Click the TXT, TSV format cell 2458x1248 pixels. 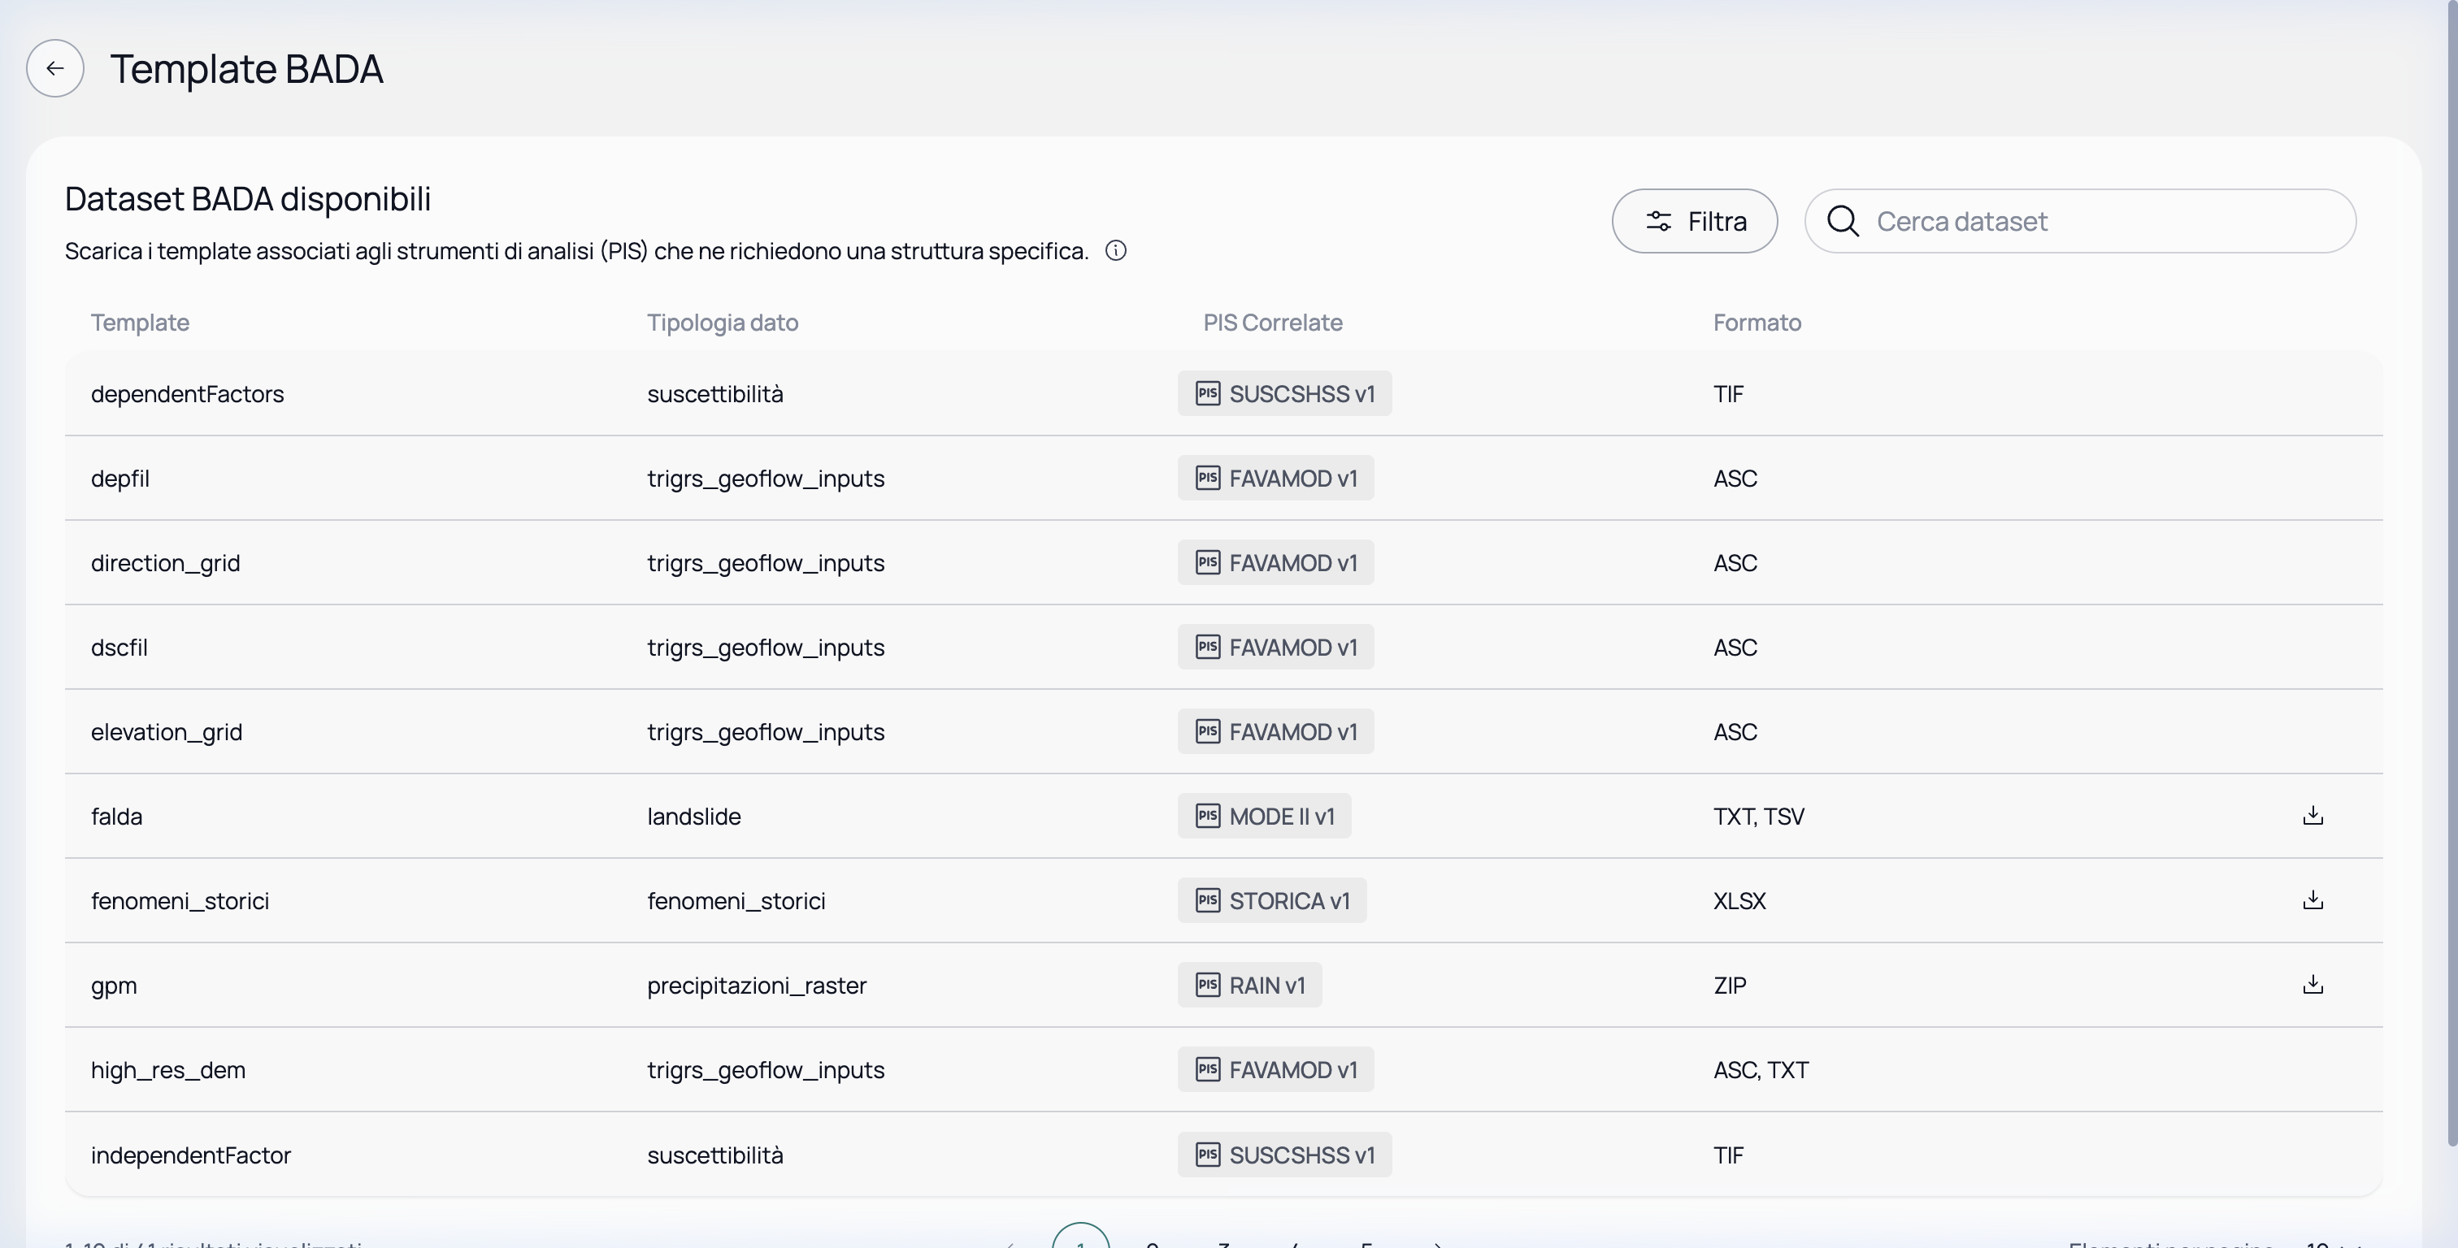tap(1759, 817)
